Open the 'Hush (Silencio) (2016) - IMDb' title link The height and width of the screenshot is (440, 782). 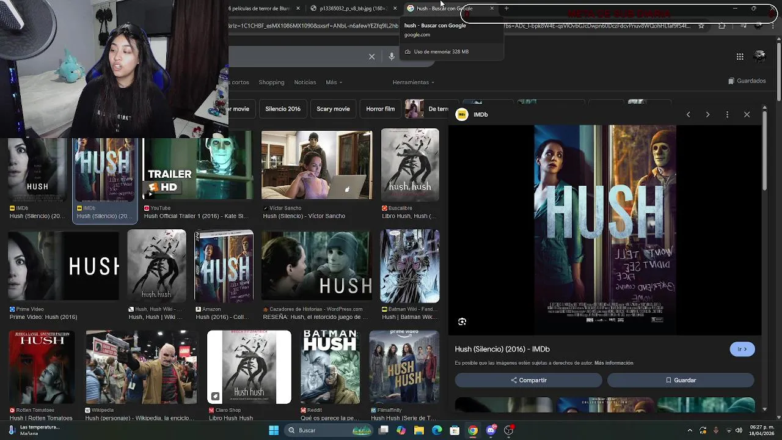[x=502, y=349]
